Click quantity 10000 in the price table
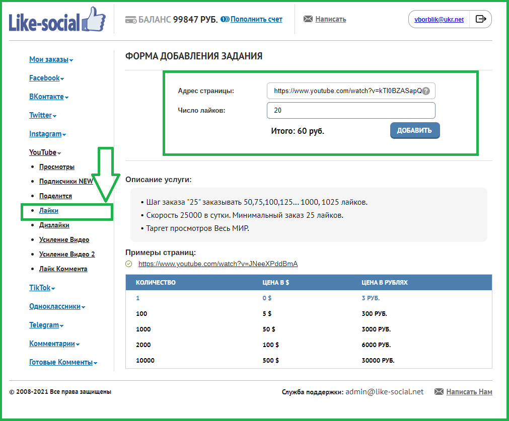Screen dimensions: 509x421 tap(145, 360)
